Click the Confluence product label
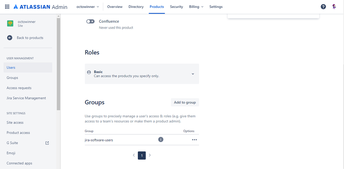The image size is (344, 169). tap(109, 21)
